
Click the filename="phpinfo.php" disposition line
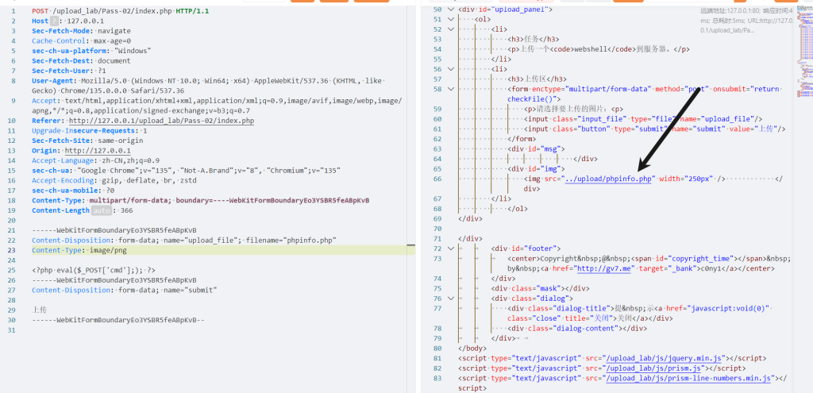[184, 241]
